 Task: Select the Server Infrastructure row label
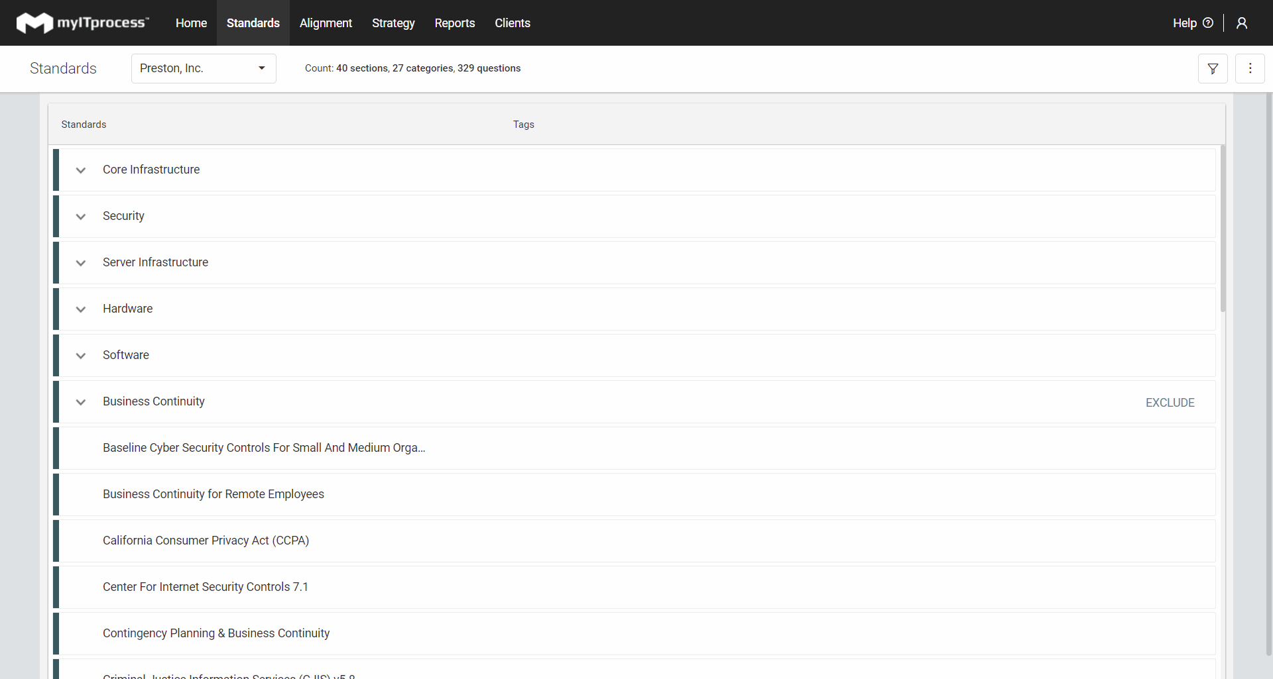tap(155, 262)
